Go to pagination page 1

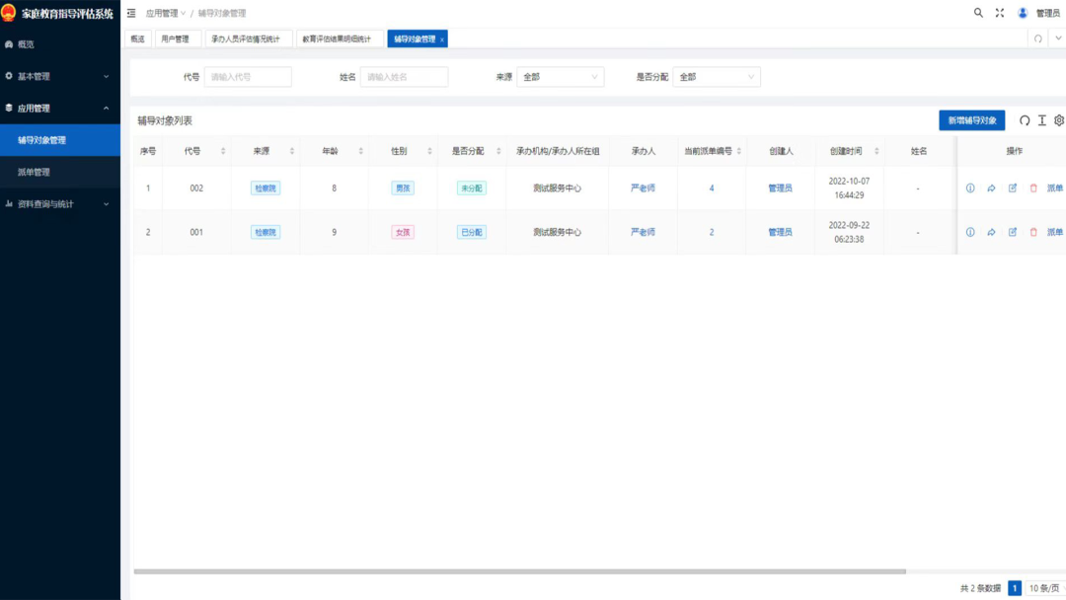[1015, 588]
